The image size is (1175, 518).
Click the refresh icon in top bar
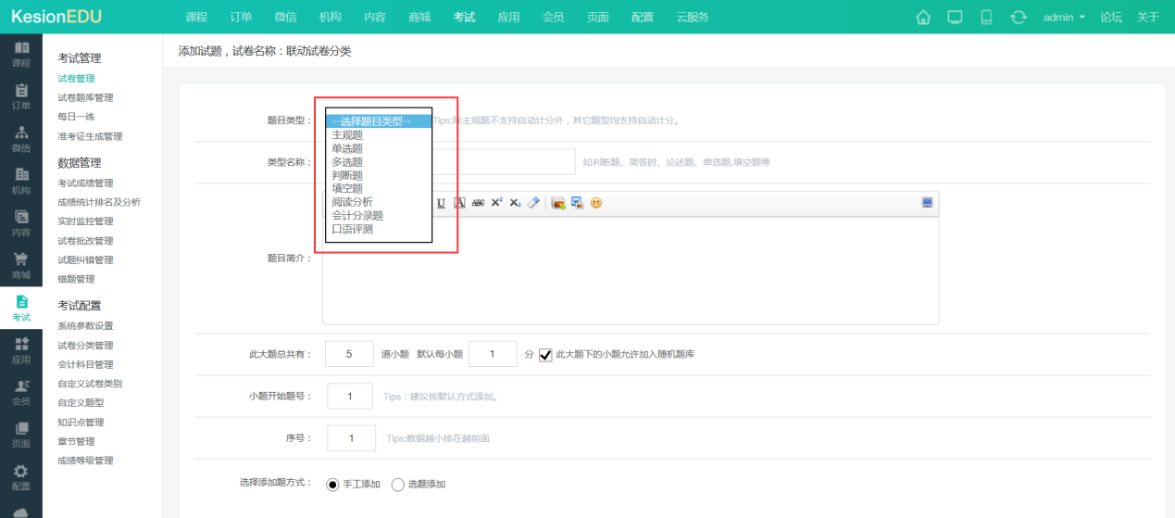click(x=1019, y=18)
